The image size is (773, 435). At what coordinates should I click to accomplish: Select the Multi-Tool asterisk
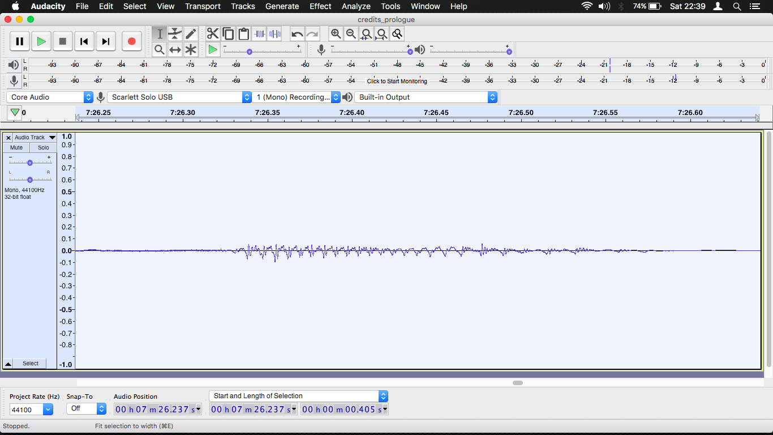(191, 50)
